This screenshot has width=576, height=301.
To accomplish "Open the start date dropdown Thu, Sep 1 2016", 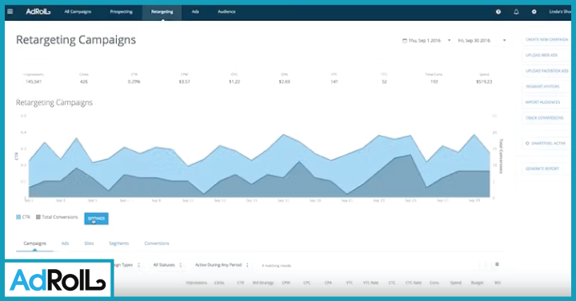I will [426, 41].
